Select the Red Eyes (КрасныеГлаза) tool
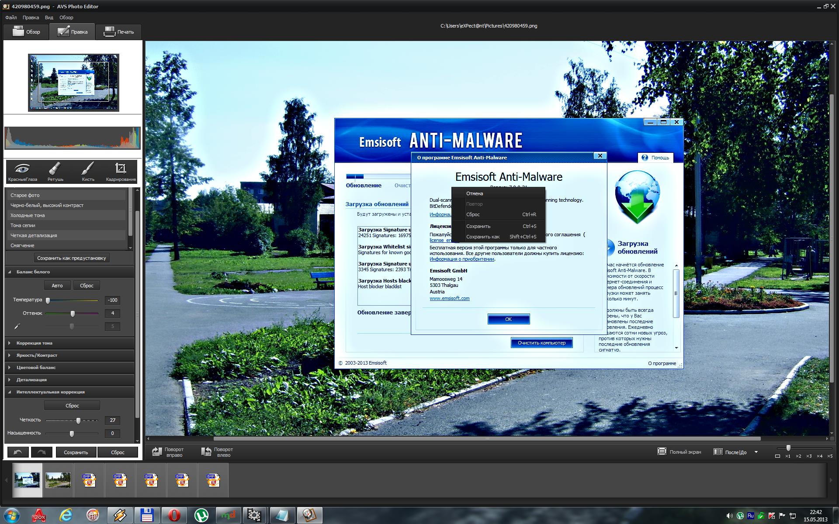Screen dimensions: 839x524 click(22, 171)
